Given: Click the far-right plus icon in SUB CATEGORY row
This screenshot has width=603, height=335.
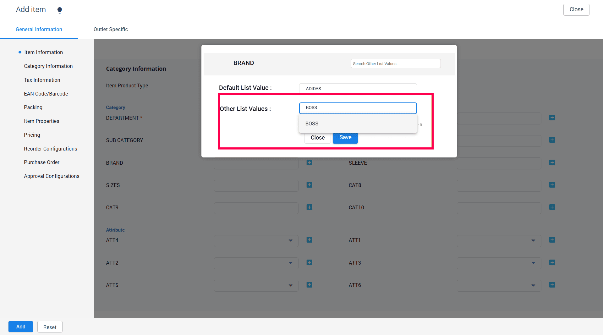Looking at the screenshot, I should [x=552, y=140].
